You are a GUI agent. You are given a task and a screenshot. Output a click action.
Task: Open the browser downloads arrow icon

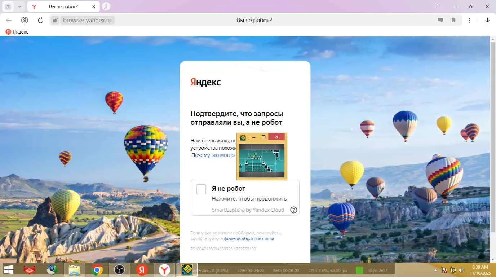pyautogui.click(x=487, y=21)
